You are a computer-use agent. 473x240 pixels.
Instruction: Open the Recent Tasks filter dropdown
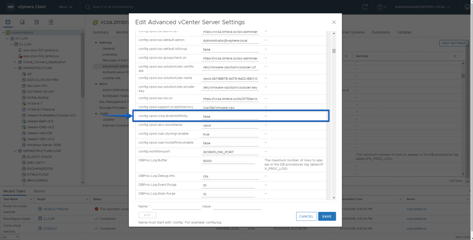pos(11,237)
